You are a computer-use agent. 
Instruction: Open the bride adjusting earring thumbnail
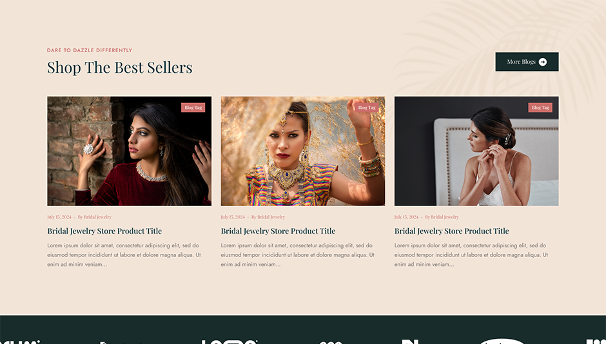pyautogui.click(x=476, y=151)
